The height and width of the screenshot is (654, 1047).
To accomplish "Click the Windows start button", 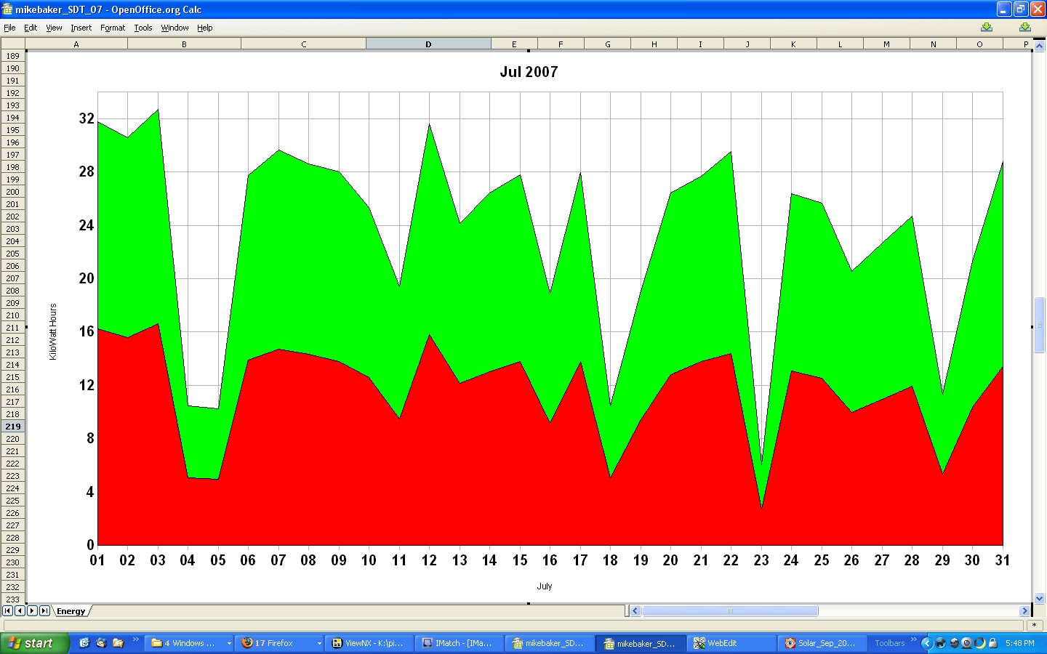I will [34, 643].
